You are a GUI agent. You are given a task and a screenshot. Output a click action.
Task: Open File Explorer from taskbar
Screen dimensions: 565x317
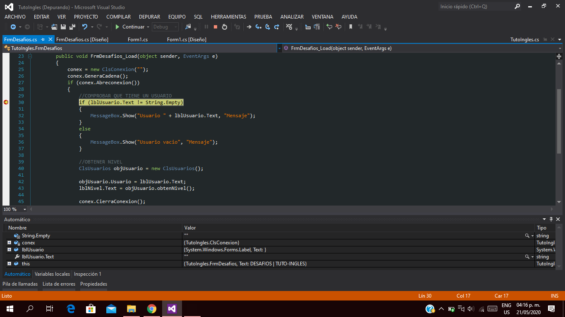[x=132, y=309]
